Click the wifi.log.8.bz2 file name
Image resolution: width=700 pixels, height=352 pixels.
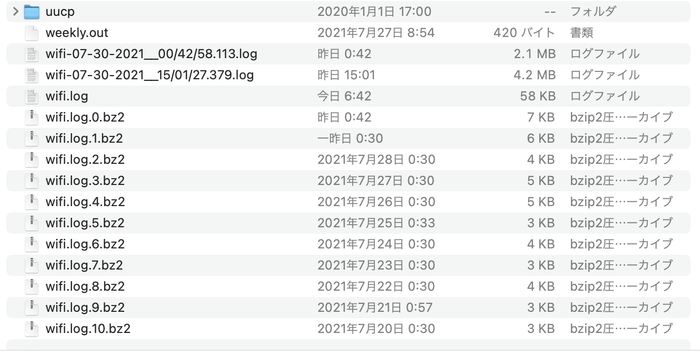tap(85, 286)
